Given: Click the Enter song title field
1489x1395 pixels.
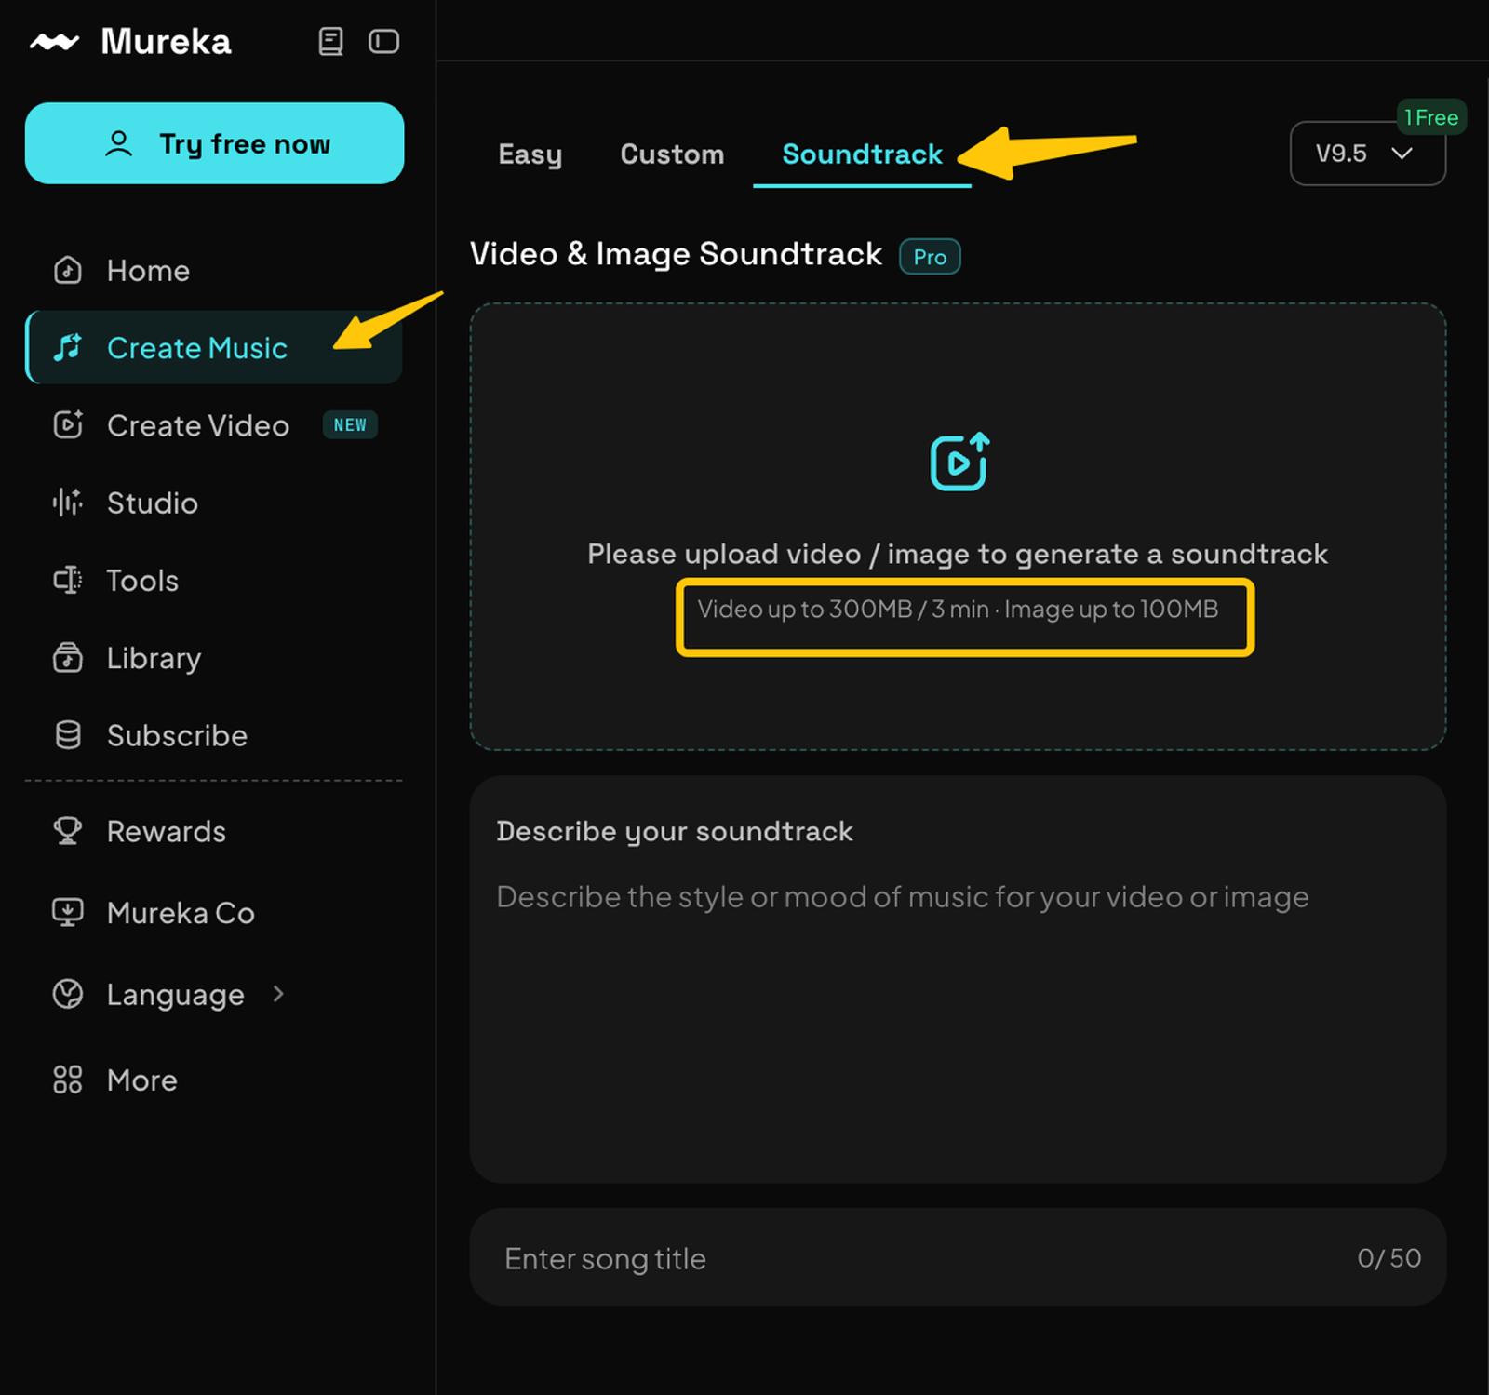Looking at the screenshot, I should 958,1257.
